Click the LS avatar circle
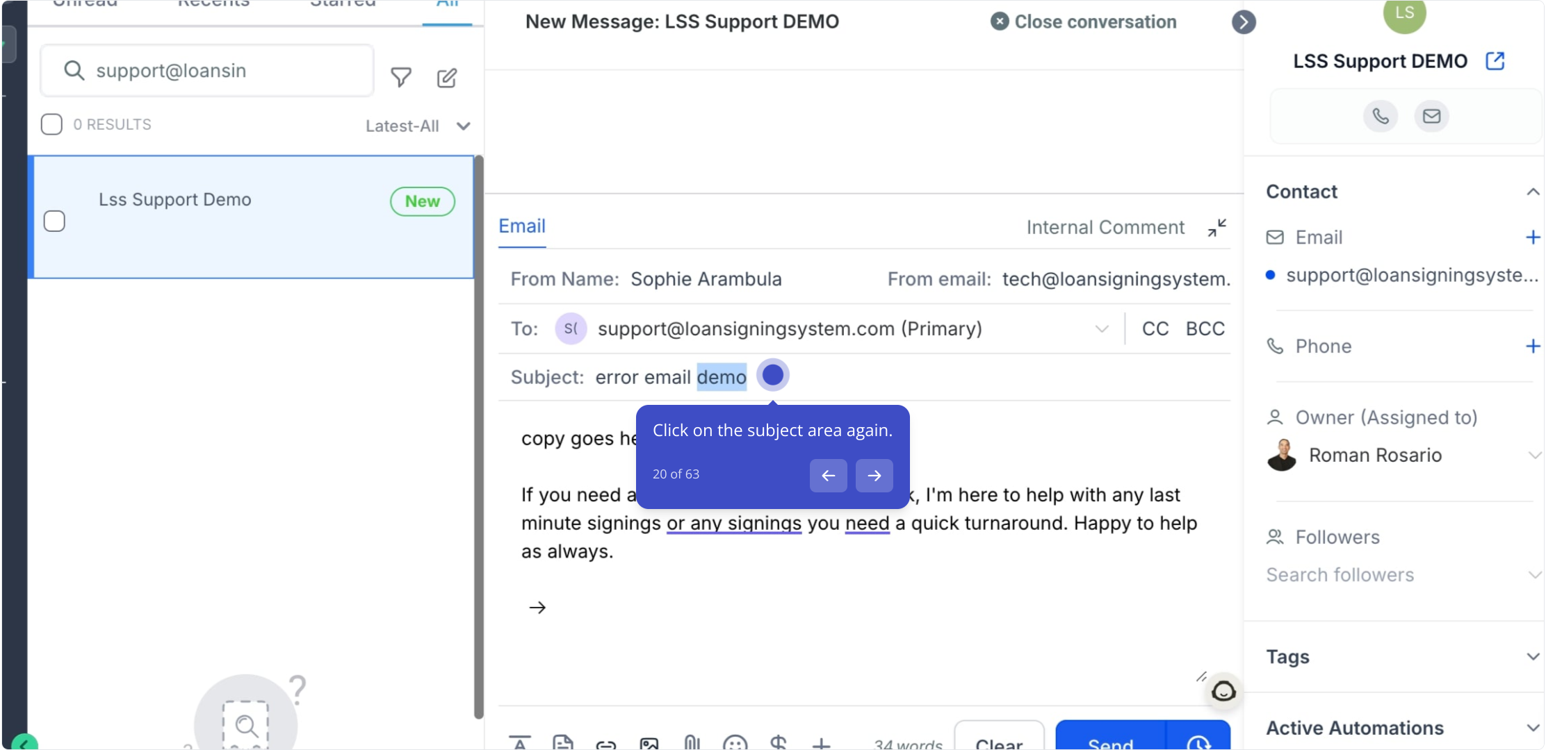This screenshot has width=1546, height=750. click(1404, 14)
